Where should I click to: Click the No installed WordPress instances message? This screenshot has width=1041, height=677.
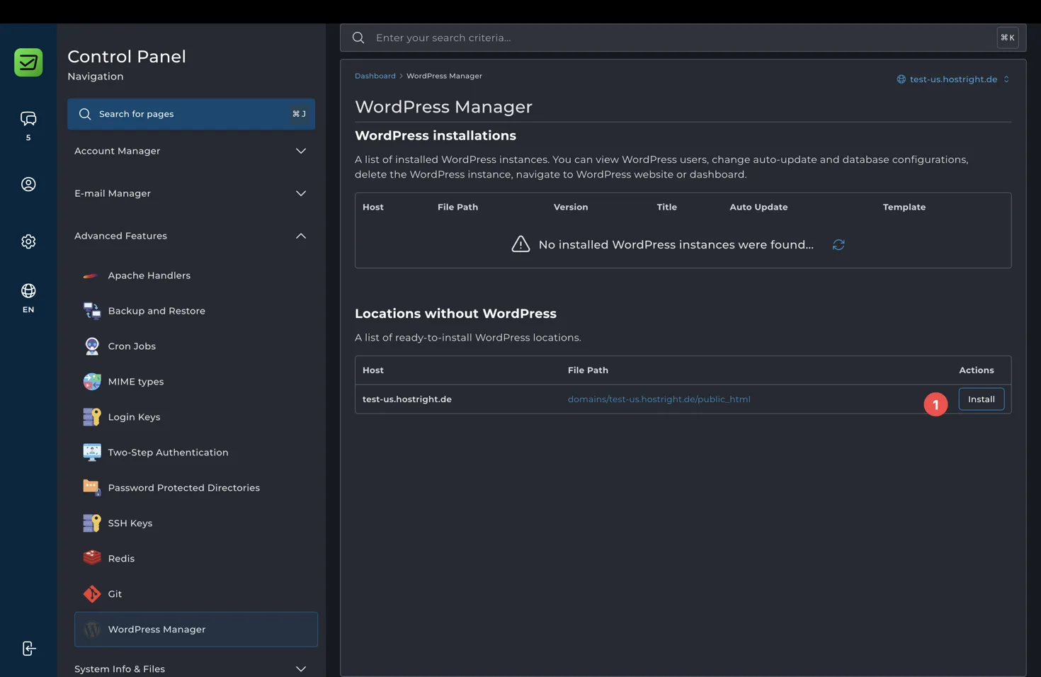676,245
